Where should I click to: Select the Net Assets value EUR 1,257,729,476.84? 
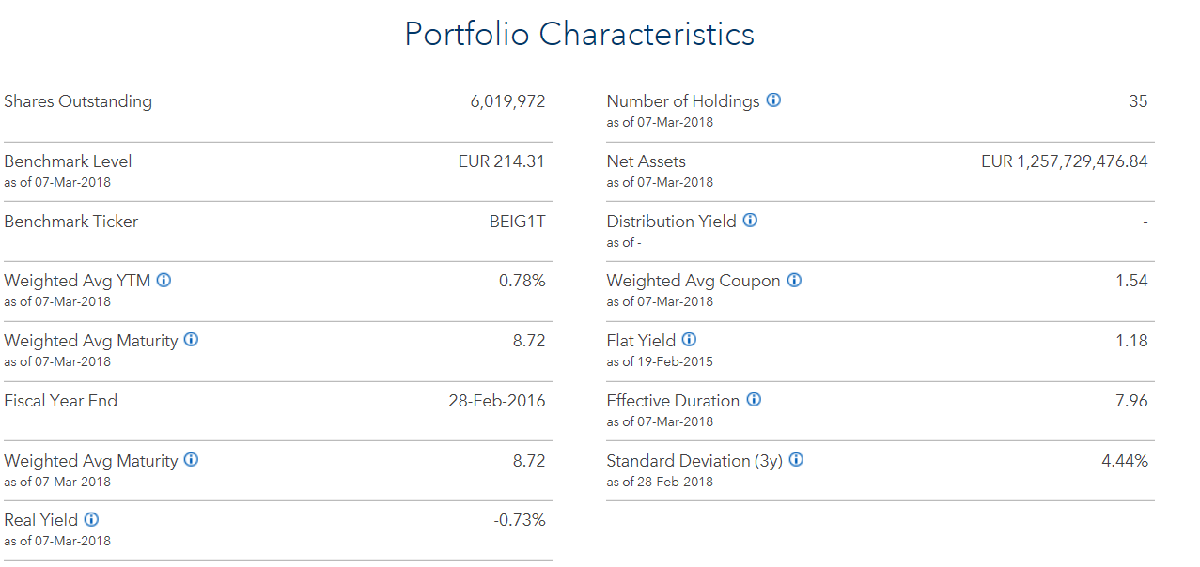[1064, 161]
